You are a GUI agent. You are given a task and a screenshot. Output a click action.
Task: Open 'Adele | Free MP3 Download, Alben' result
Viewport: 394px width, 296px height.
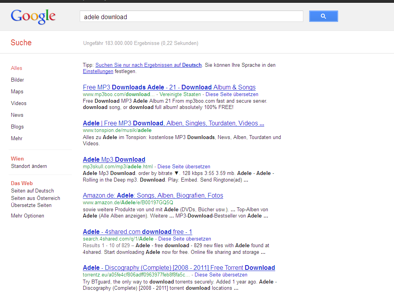coord(174,123)
